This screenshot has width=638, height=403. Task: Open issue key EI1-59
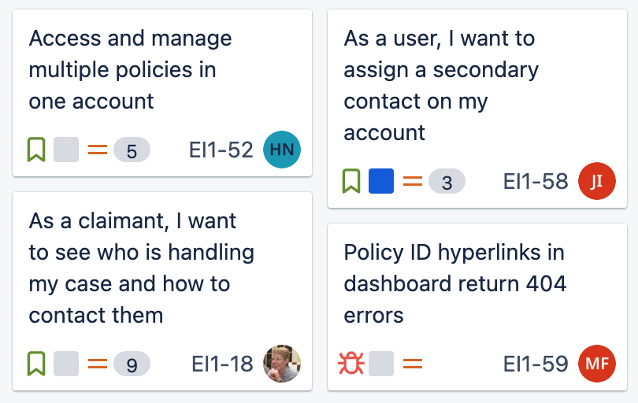click(536, 364)
